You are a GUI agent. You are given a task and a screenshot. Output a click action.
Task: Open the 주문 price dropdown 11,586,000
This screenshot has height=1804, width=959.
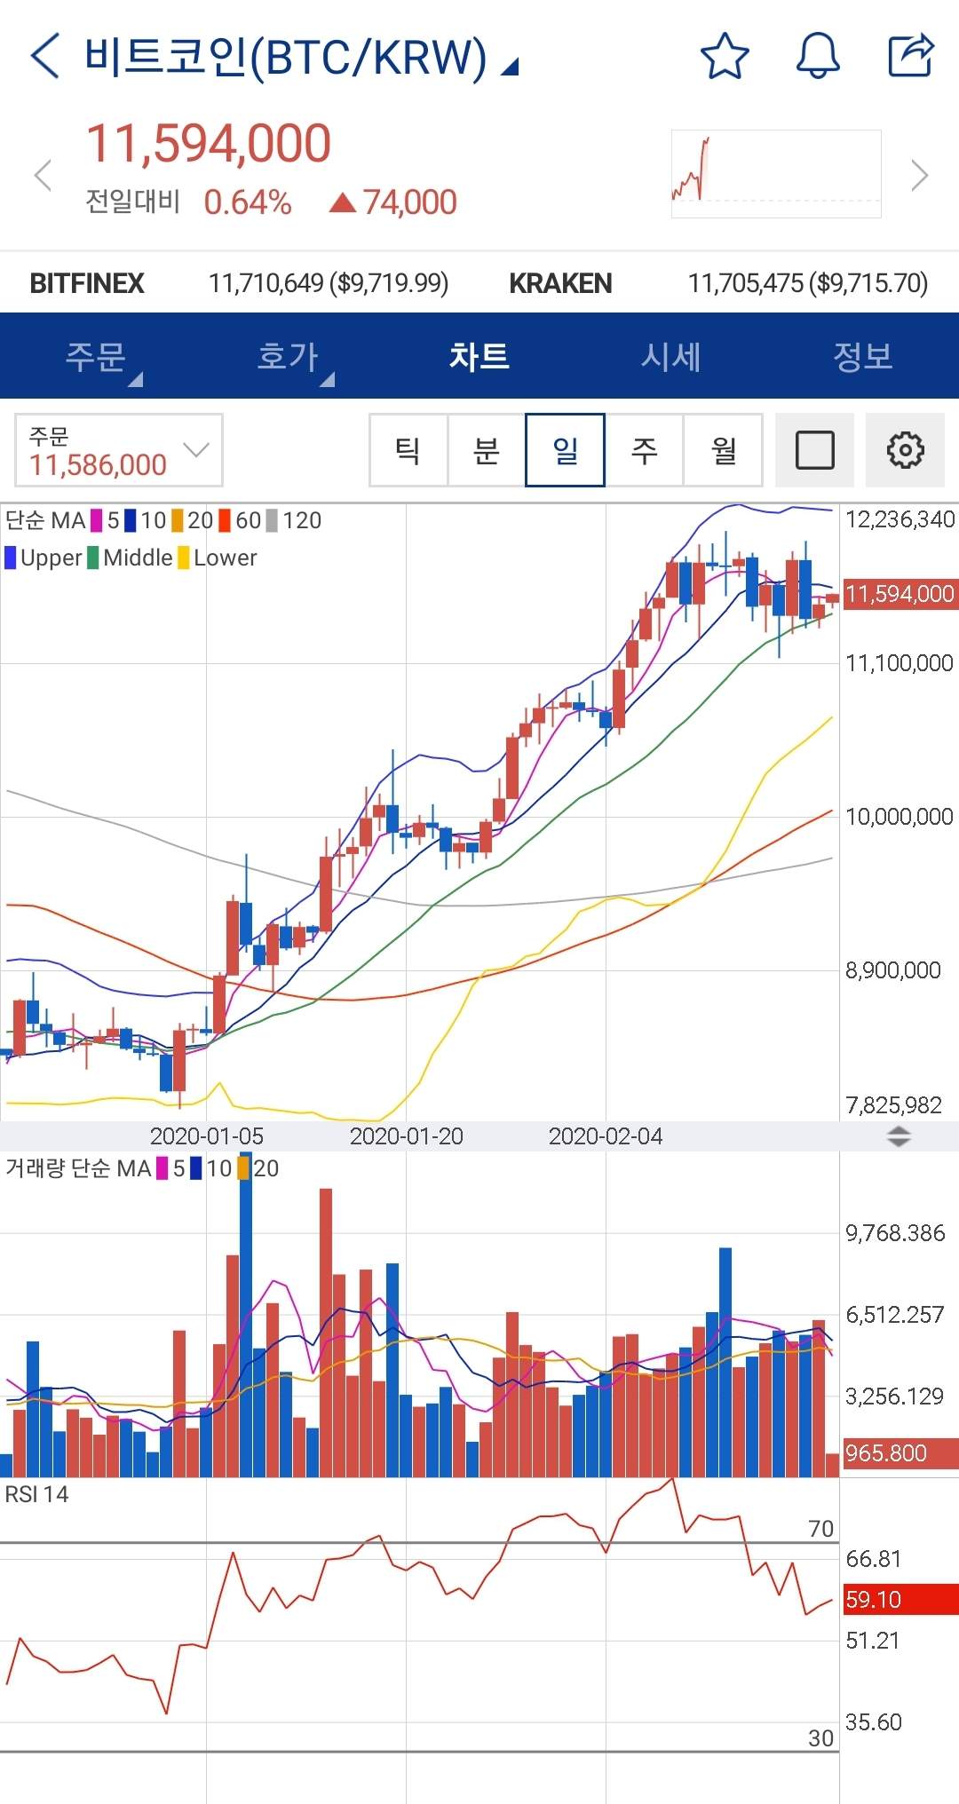119,450
